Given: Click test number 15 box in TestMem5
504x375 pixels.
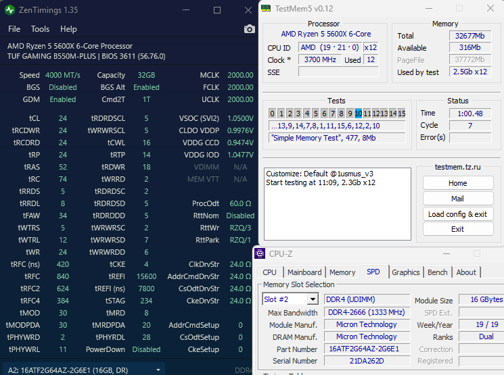Looking at the screenshot, I should click(401, 114).
